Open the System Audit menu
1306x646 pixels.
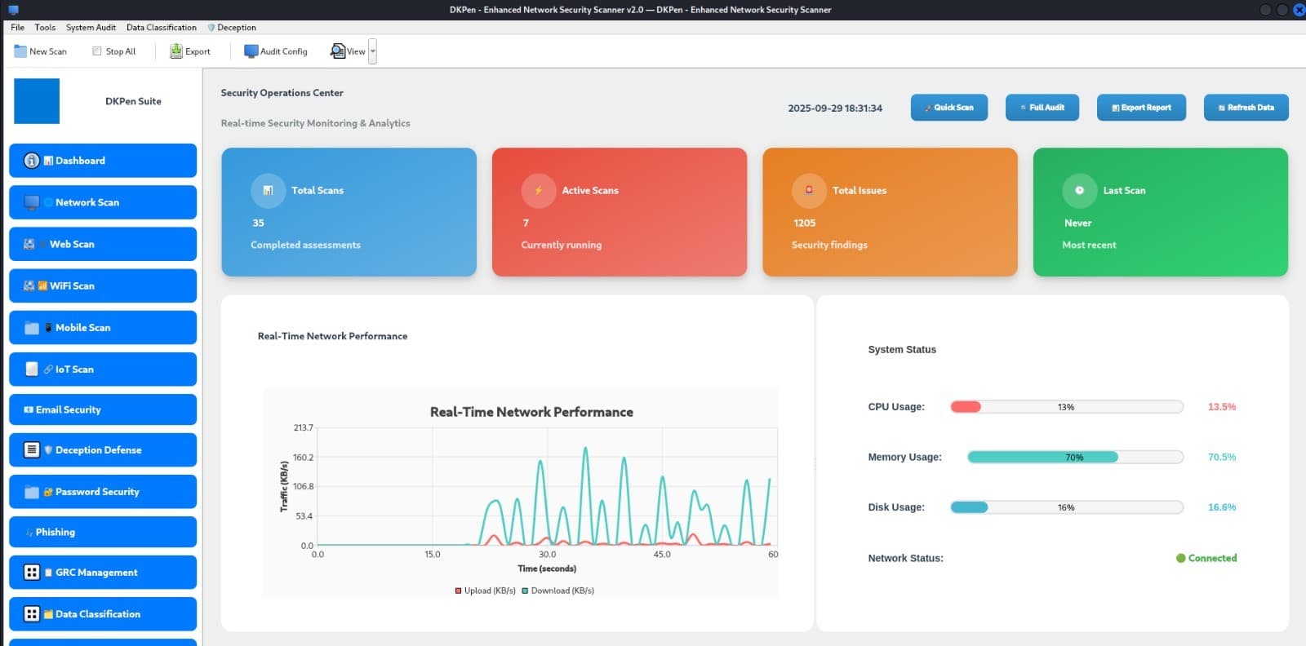[91, 27]
